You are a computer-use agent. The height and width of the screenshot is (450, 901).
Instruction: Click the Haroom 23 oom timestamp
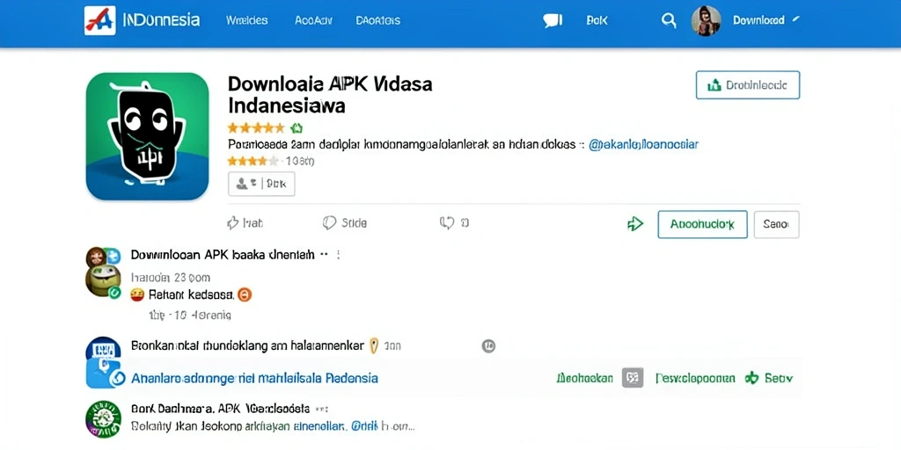pyautogui.click(x=171, y=278)
